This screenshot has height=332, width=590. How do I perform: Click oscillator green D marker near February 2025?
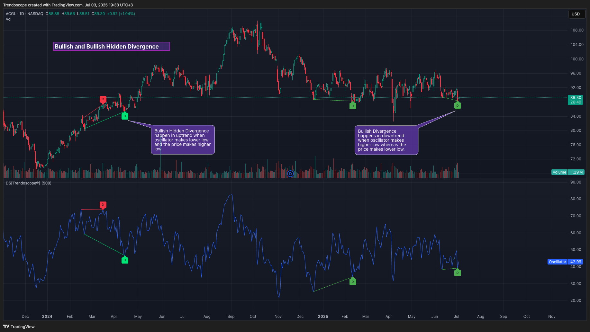coord(353,282)
